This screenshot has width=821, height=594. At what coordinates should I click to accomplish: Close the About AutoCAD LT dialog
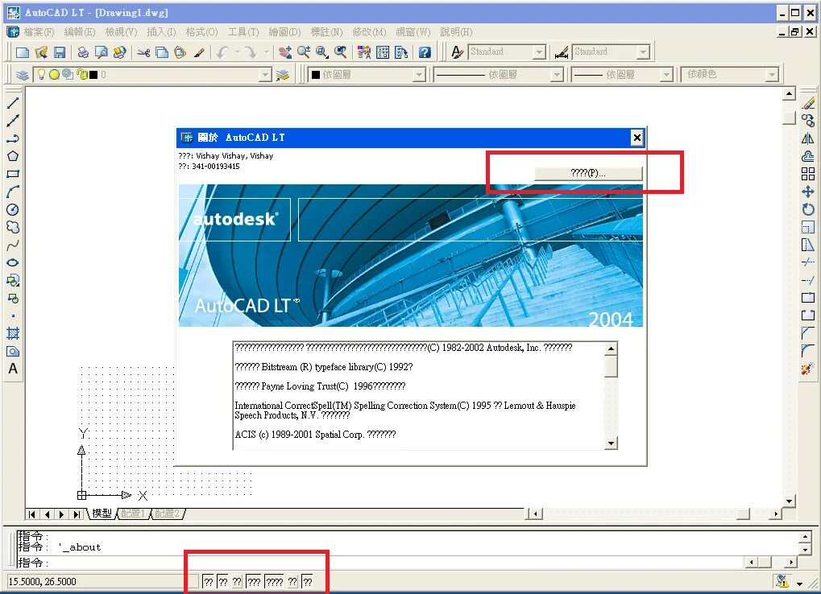click(x=636, y=138)
